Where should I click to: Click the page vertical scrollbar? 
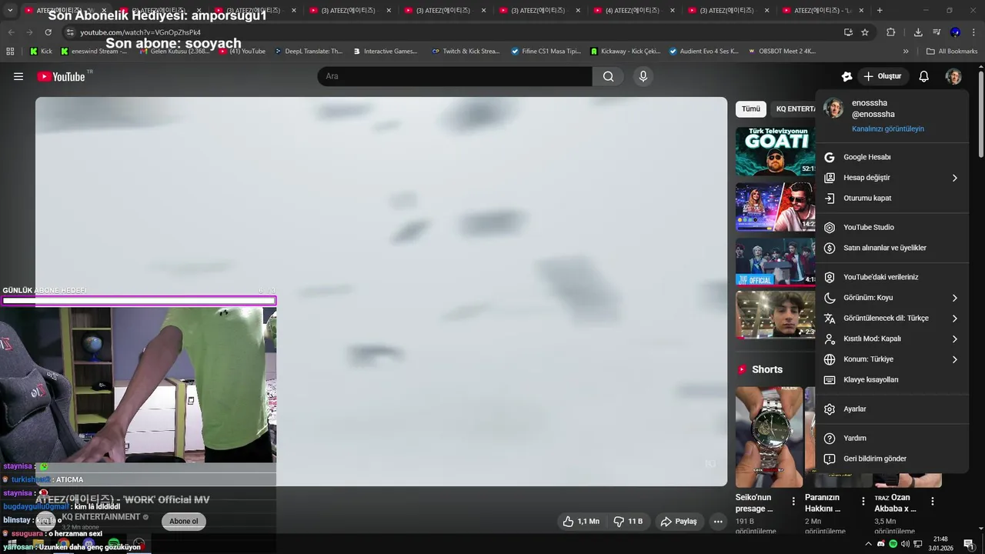coord(981,115)
